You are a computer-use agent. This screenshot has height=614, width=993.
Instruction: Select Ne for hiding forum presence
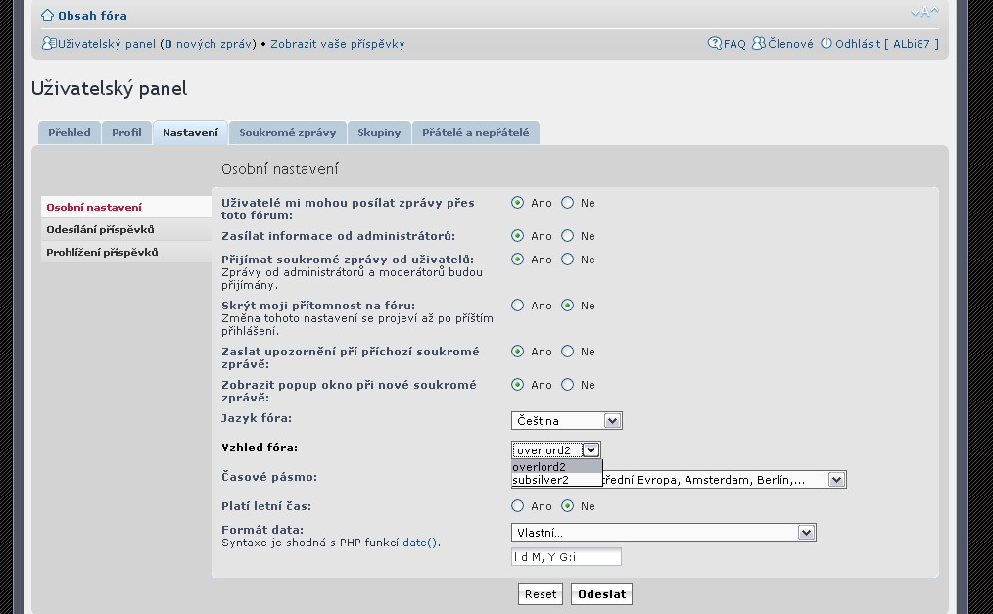[x=568, y=306]
